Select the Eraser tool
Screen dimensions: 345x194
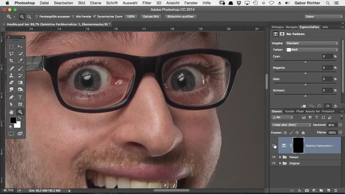point(12,82)
